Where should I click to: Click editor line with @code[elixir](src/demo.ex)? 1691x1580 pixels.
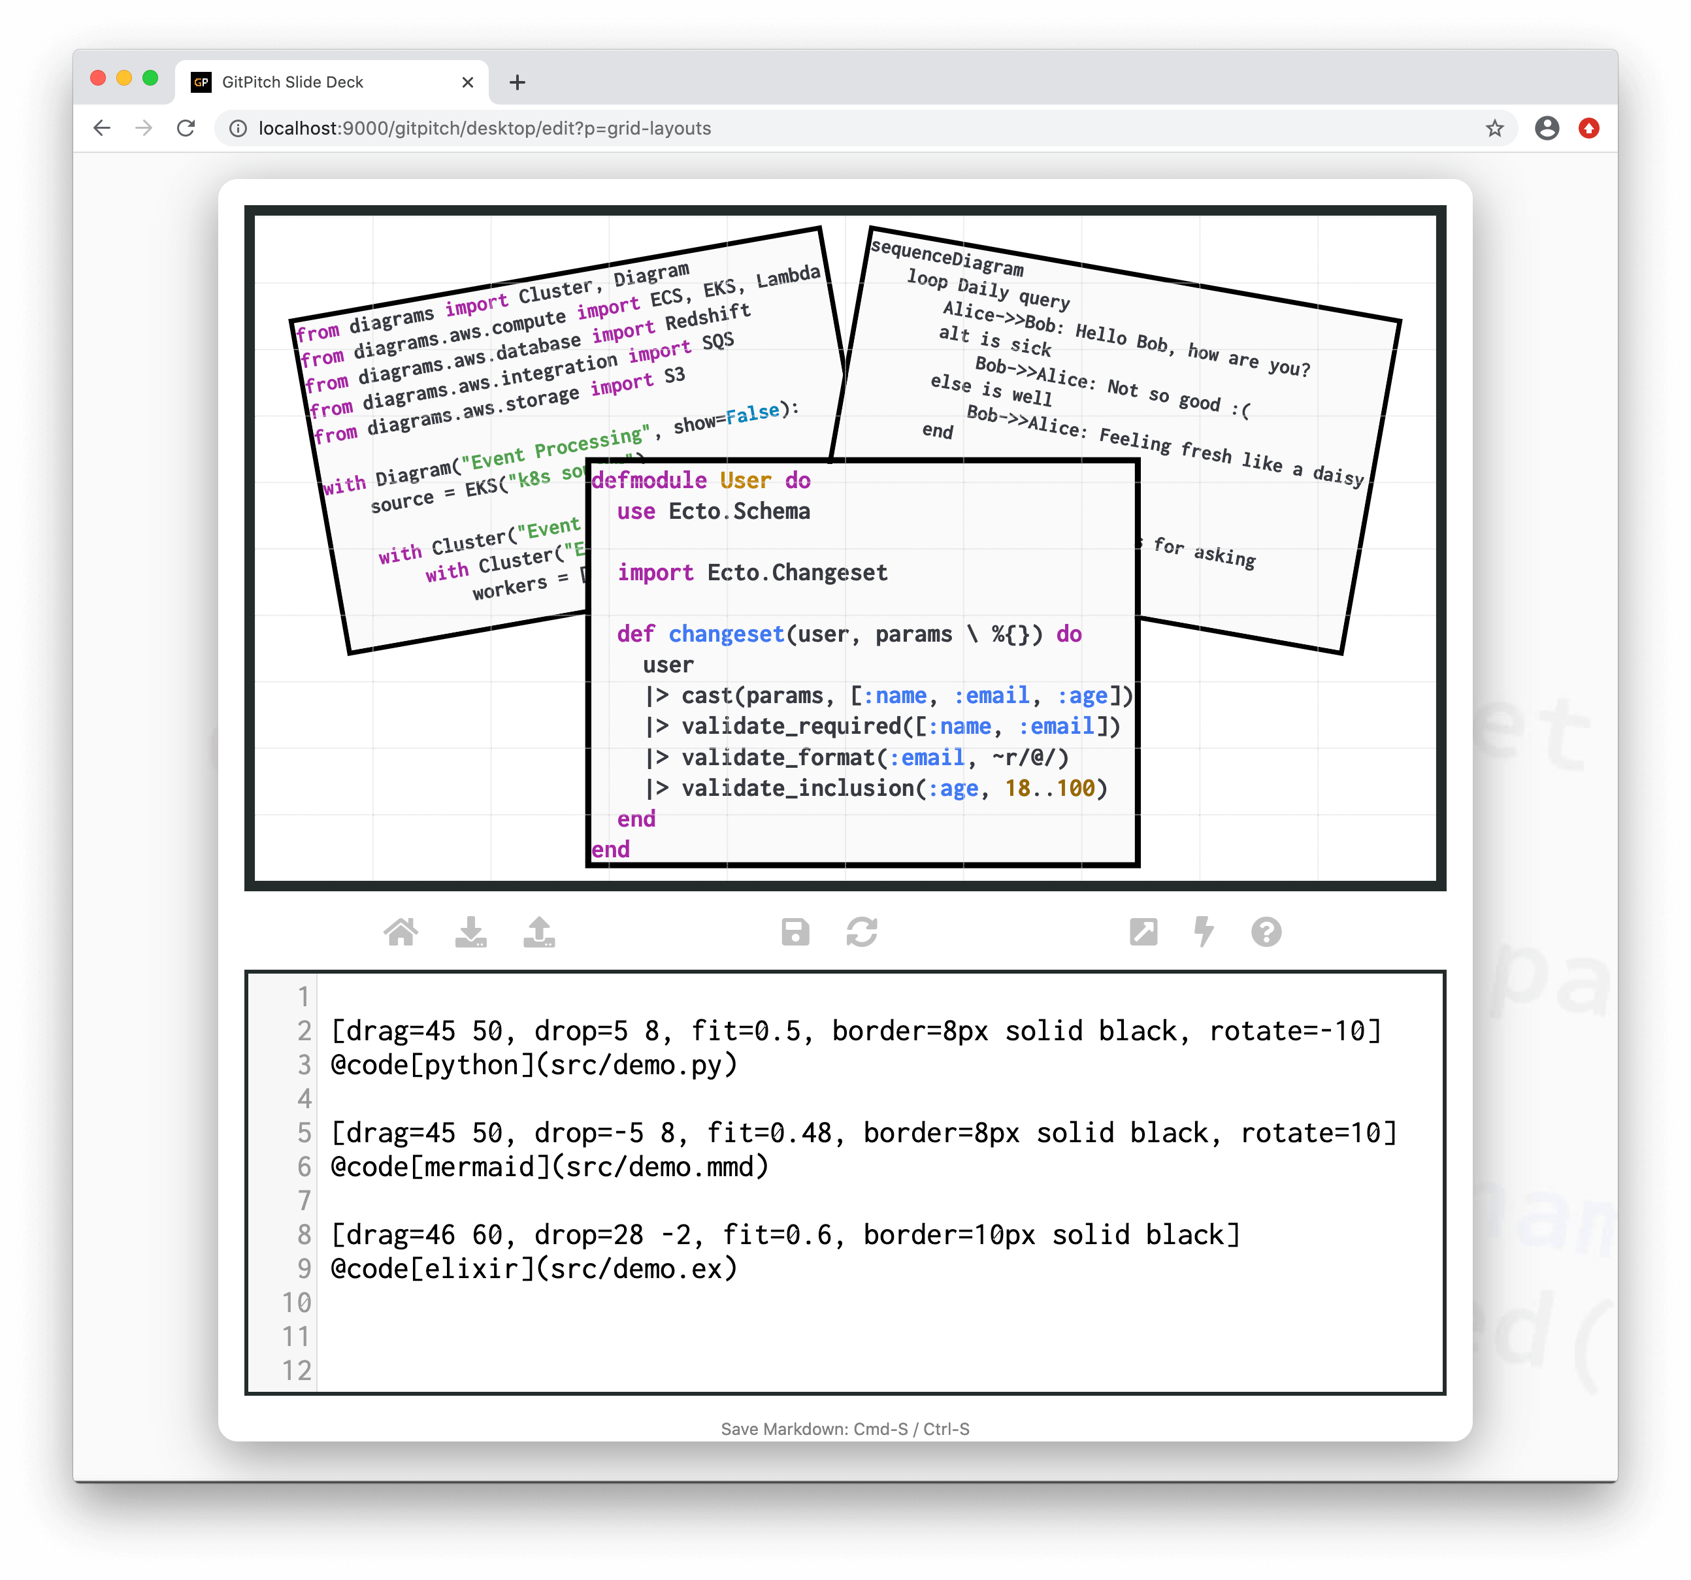click(x=533, y=1268)
